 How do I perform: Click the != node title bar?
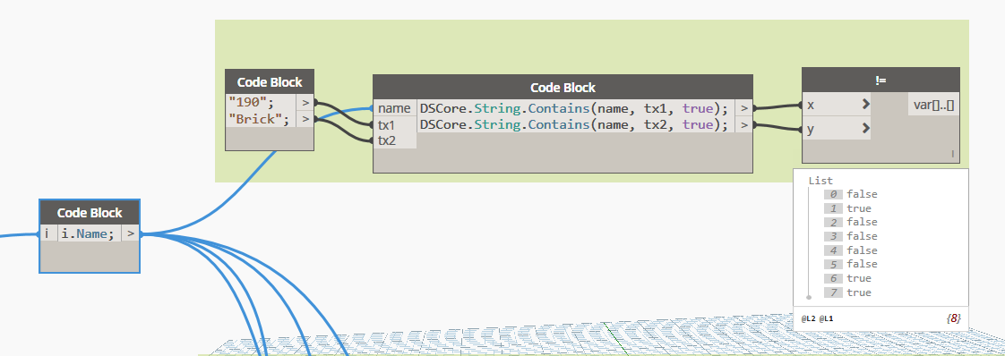(880, 81)
